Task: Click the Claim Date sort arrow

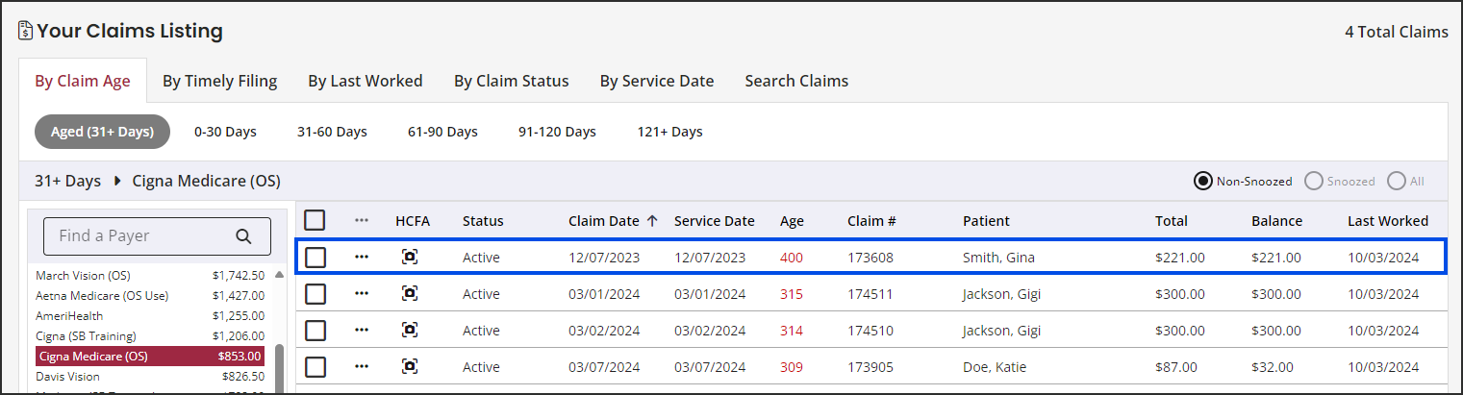Action: point(652,221)
